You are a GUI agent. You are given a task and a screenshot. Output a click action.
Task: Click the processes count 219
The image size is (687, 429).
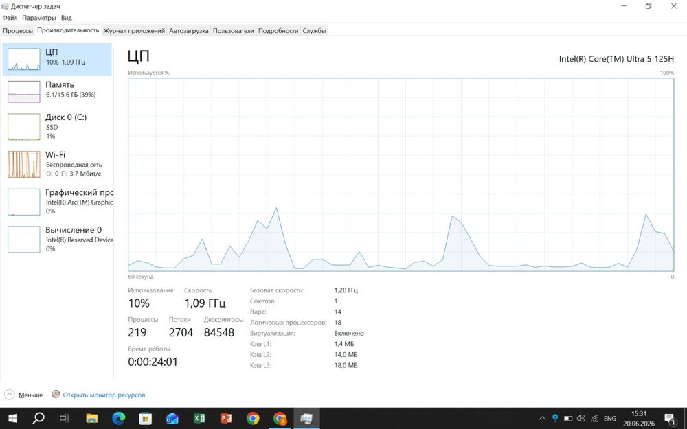pyautogui.click(x=137, y=332)
